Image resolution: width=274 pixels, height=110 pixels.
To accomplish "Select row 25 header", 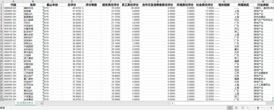I will [2, 76].
